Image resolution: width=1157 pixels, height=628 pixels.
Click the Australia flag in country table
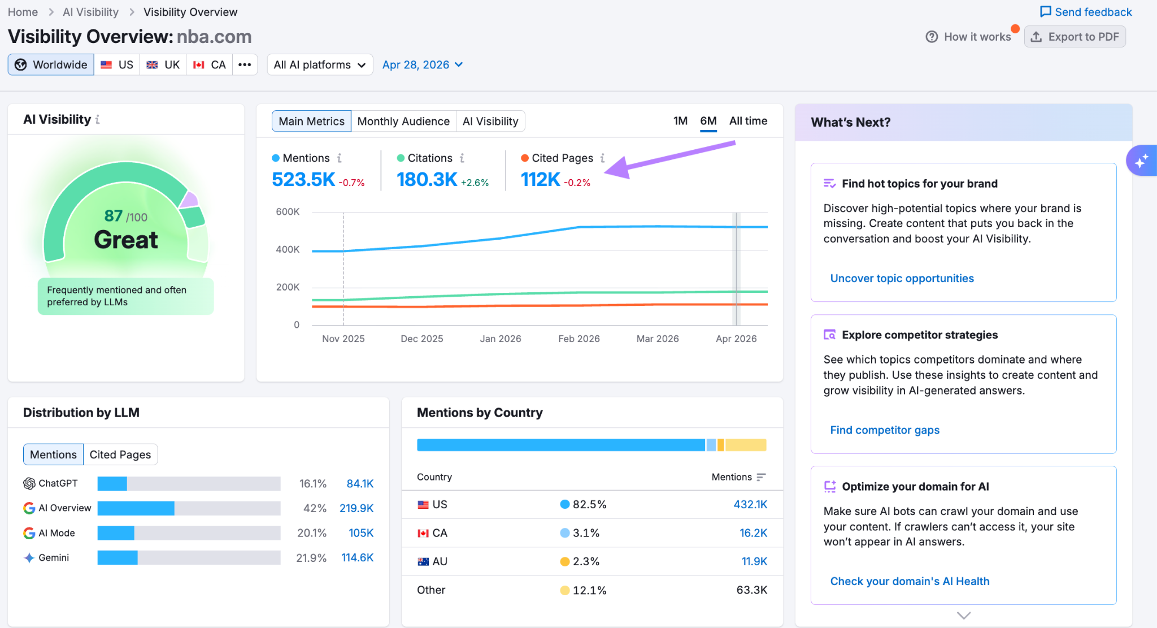pyautogui.click(x=423, y=562)
